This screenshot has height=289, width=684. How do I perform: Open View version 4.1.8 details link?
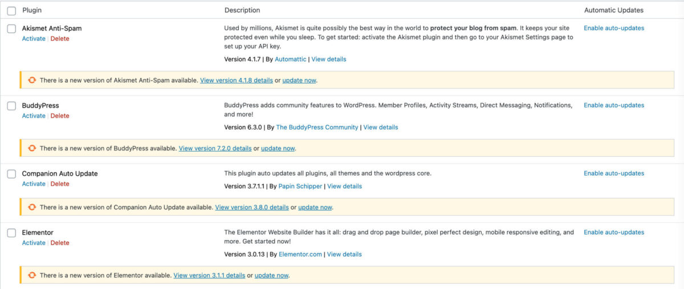point(237,80)
